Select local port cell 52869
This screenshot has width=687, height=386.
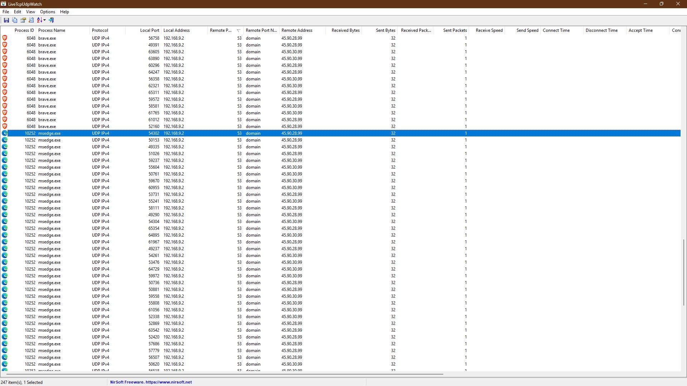pyautogui.click(x=154, y=323)
